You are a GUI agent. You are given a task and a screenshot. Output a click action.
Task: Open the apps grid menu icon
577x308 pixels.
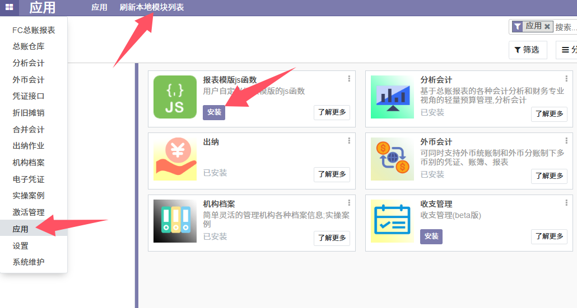[9, 8]
